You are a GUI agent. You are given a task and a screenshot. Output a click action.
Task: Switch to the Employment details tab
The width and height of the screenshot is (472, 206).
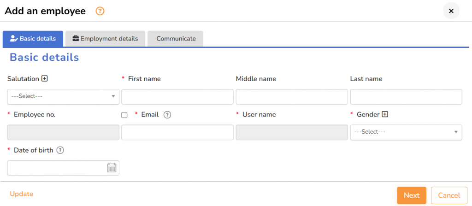click(105, 39)
